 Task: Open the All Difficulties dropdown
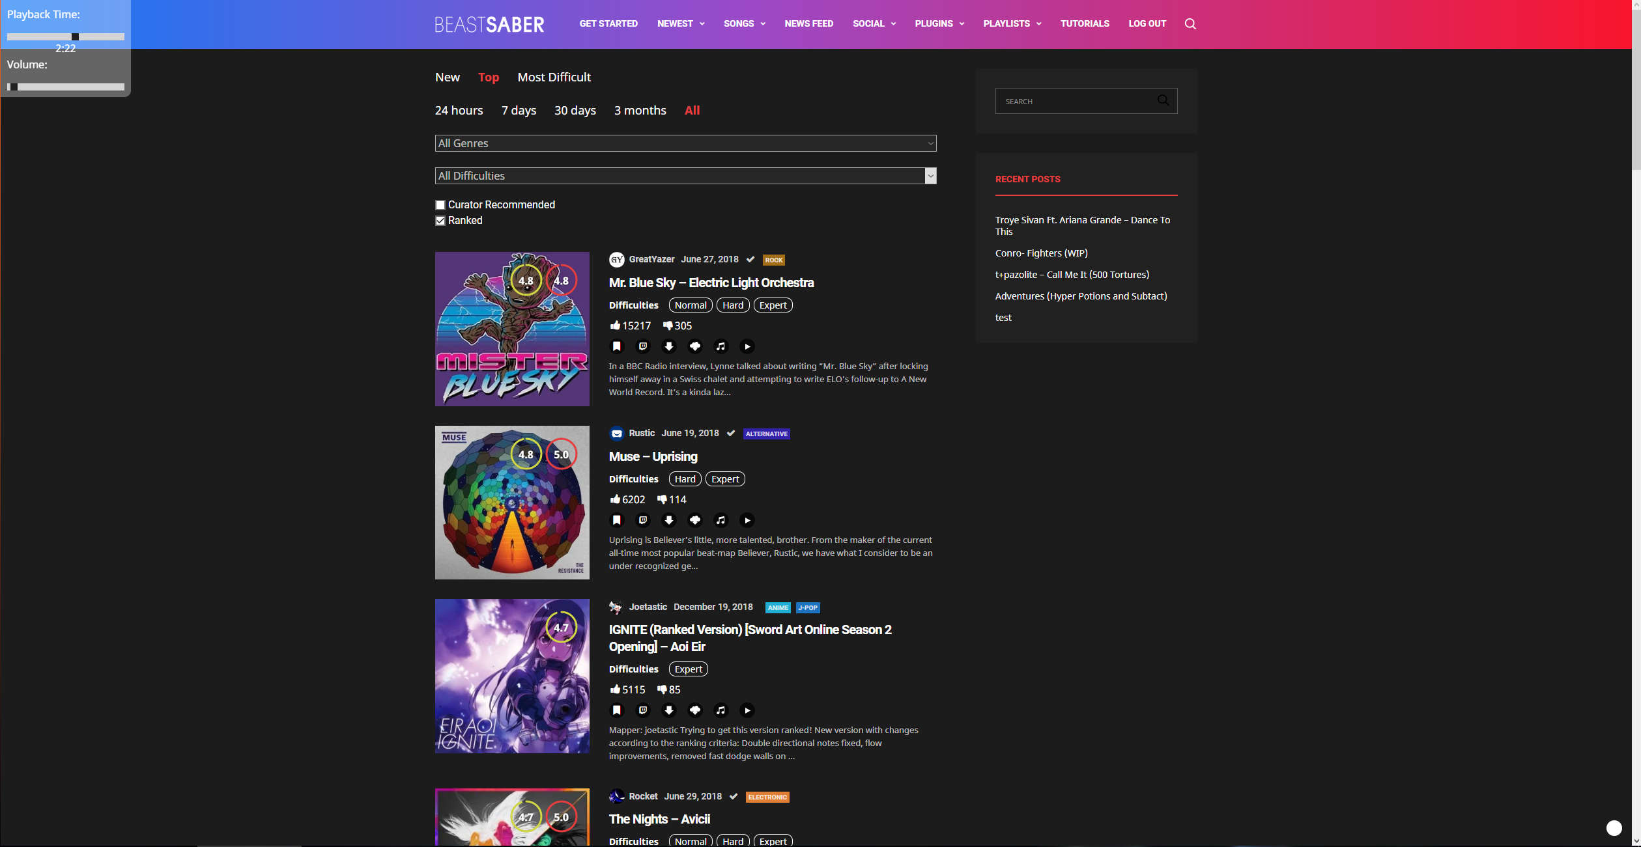coord(685,176)
